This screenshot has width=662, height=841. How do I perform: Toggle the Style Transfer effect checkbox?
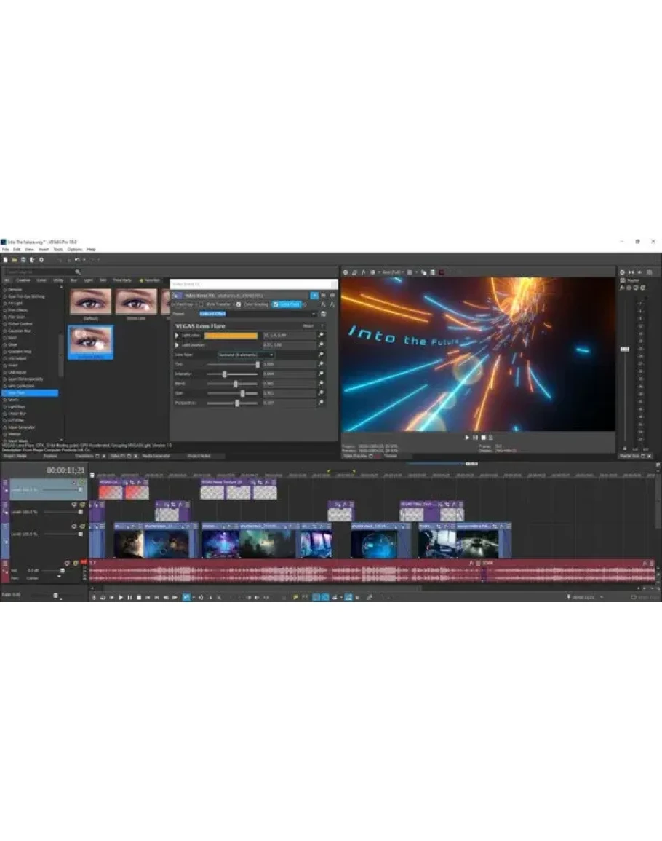[x=202, y=304]
